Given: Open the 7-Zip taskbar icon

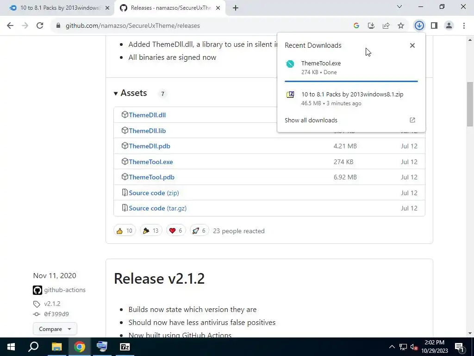Looking at the screenshot, I should (125, 347).
